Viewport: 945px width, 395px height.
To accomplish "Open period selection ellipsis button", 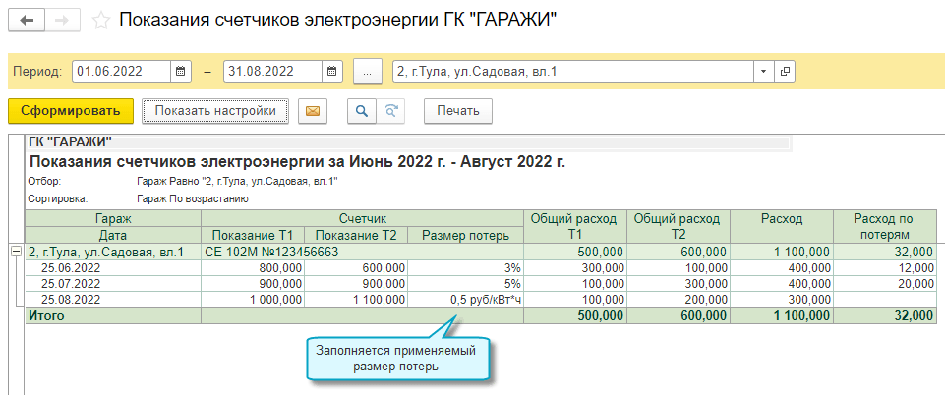I will click(368, 71).
